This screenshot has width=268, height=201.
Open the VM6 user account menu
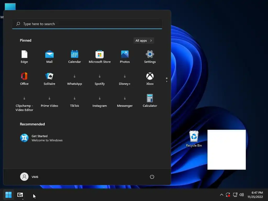(29, 177)
